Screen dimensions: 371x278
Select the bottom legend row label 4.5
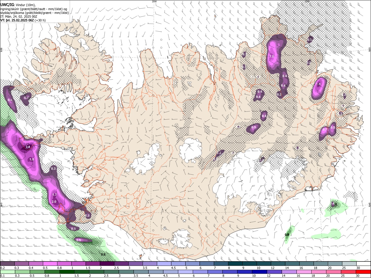coord(166,276)
